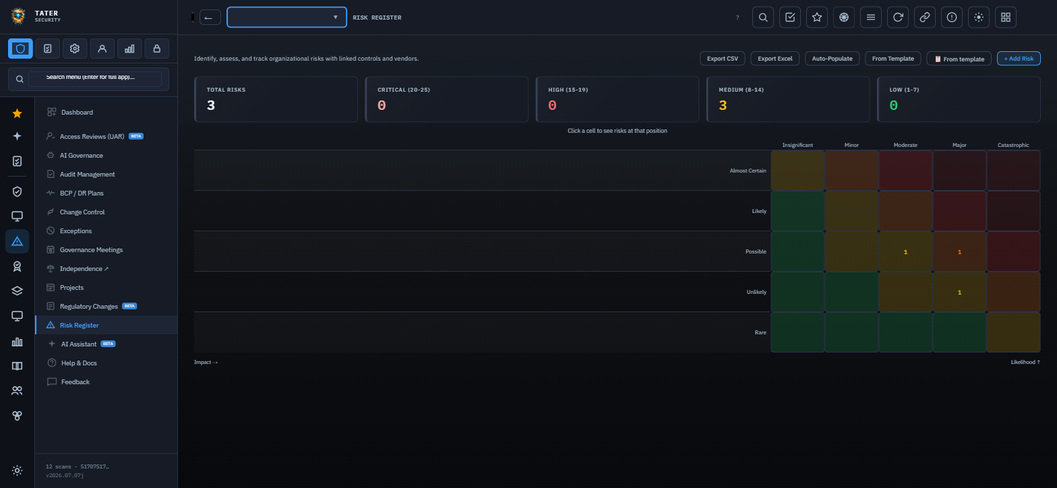1057x488 pixels.
Task: Click the gold star icon in left rail
Action: tap(17, 113)
